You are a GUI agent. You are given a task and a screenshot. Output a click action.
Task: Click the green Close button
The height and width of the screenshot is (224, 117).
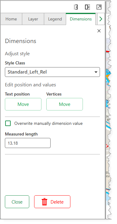(17, 202)
